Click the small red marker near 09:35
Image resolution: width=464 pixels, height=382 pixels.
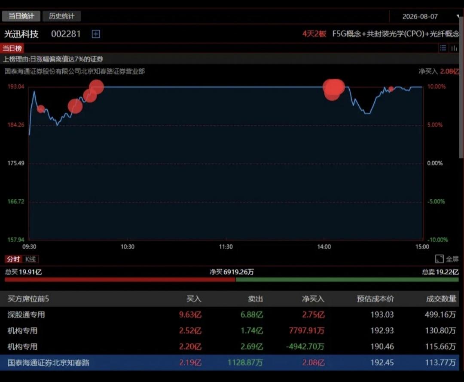tap(41, 109)
